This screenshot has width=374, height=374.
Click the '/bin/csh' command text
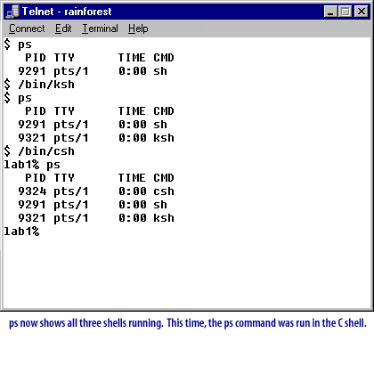pyautogui.click(x=46, y=151)
